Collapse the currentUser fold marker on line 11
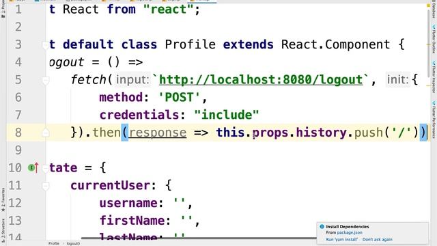The width and height of the screenshot is (437, 246). [45, 186]
